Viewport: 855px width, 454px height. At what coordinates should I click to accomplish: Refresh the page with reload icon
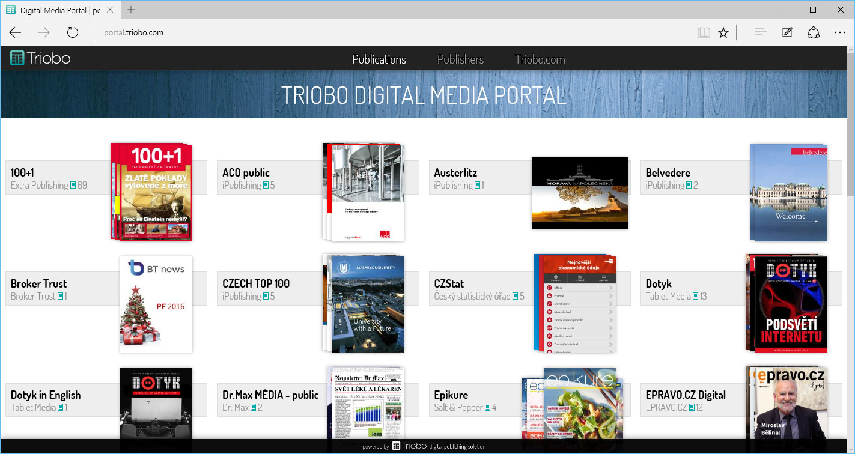pos(73,32)
